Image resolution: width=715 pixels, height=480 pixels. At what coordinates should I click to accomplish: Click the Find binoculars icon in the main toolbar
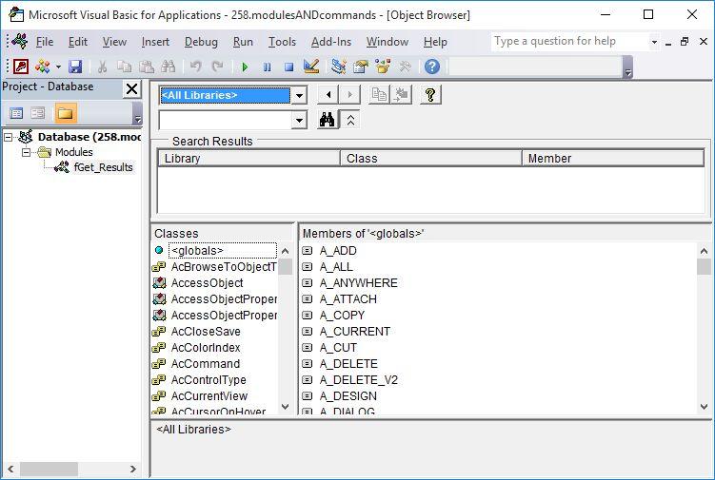pos(168,67)
